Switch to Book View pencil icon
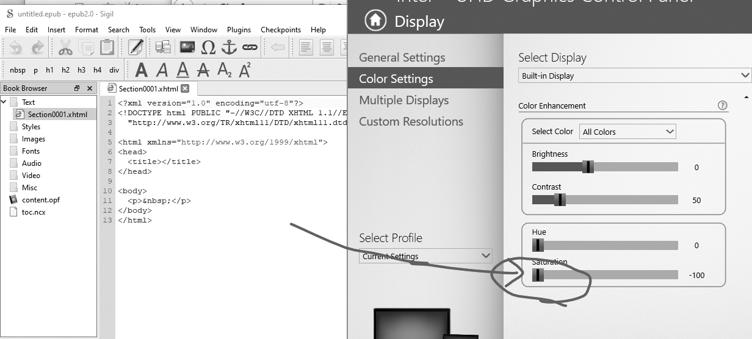 pos(136,47)
